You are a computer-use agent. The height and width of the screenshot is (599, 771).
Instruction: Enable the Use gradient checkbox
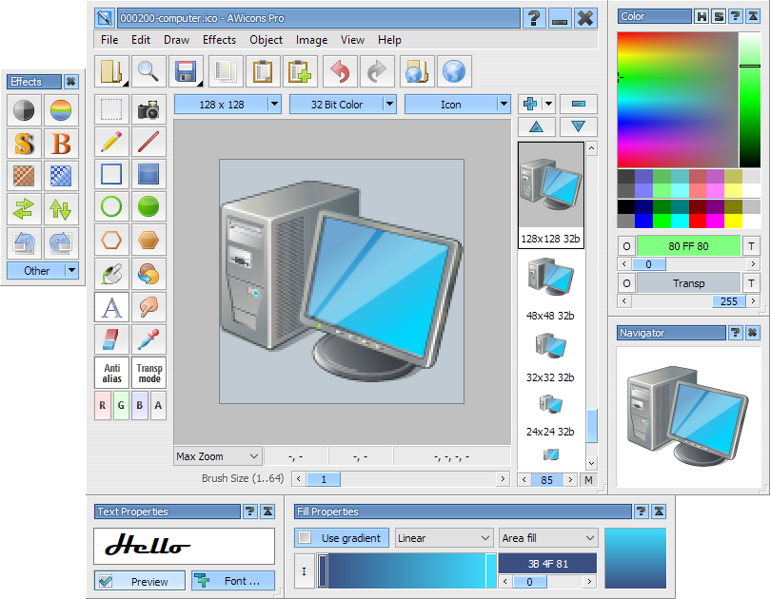click(x=305, y=538)
